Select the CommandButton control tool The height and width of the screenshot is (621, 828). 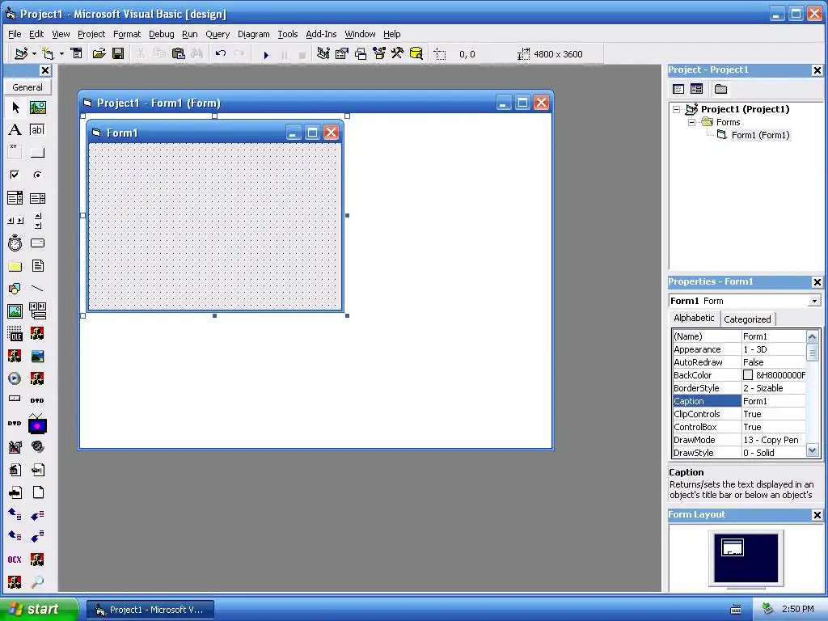pos(37,153)
